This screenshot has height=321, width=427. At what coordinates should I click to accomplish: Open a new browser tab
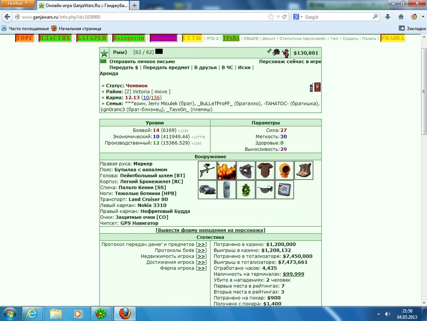(x=135, y=5)
